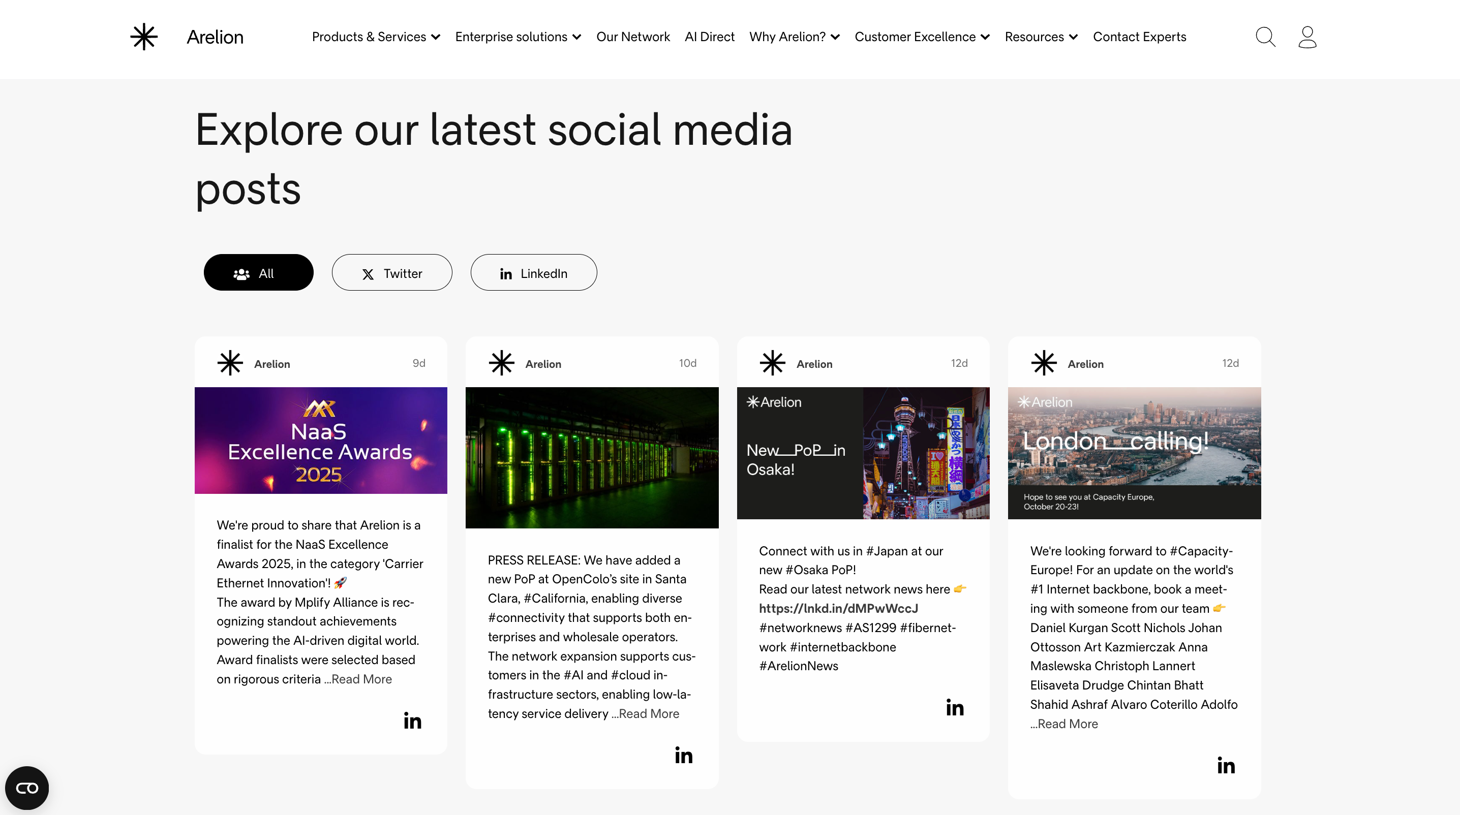Open LinkedIn from the London calling post

pos(1226,766)
